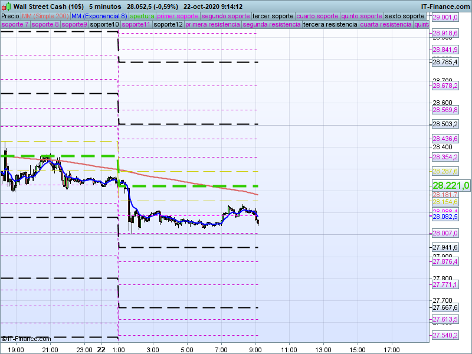
Task: Click the 27.876,4 price axis label
Action: [x=445, y=261]
